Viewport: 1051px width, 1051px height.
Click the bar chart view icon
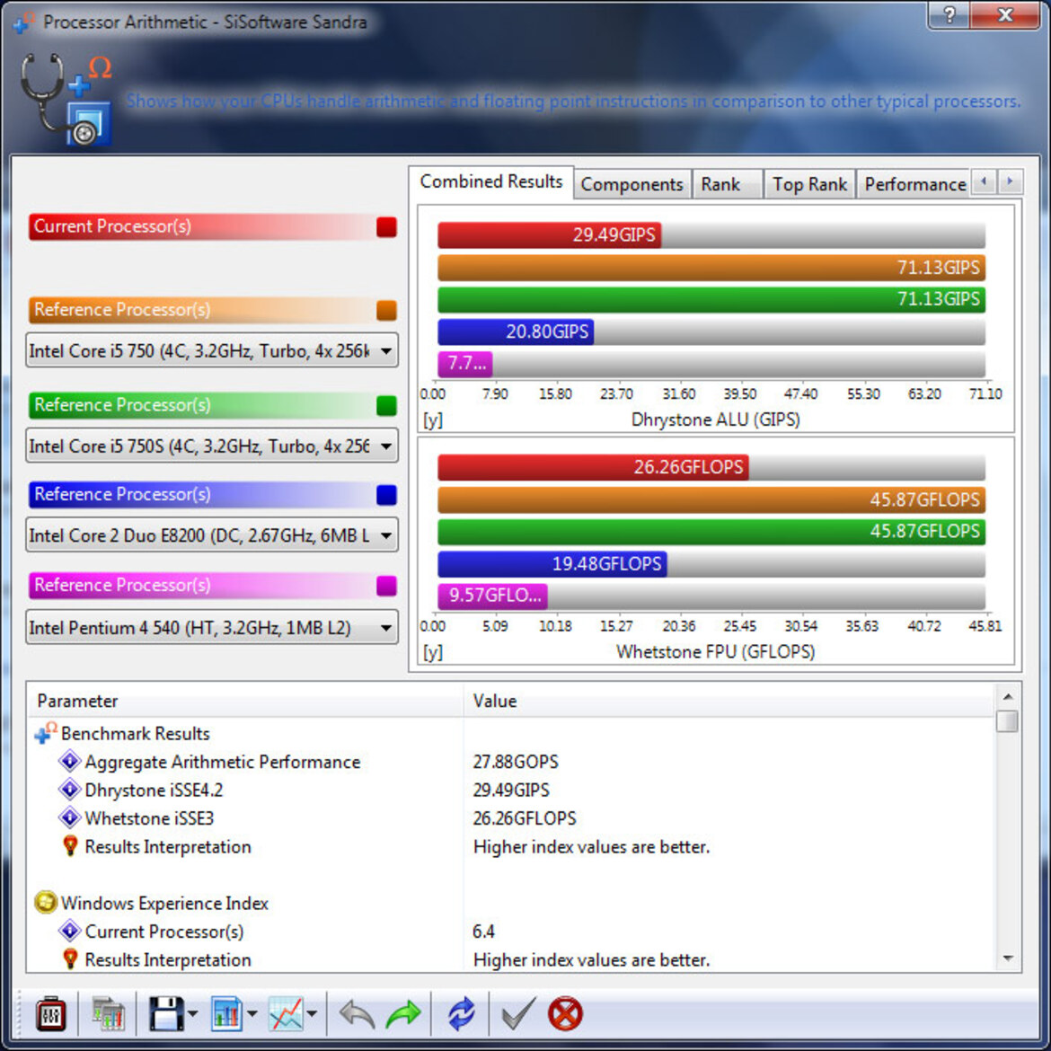(x=225, y=1013)
